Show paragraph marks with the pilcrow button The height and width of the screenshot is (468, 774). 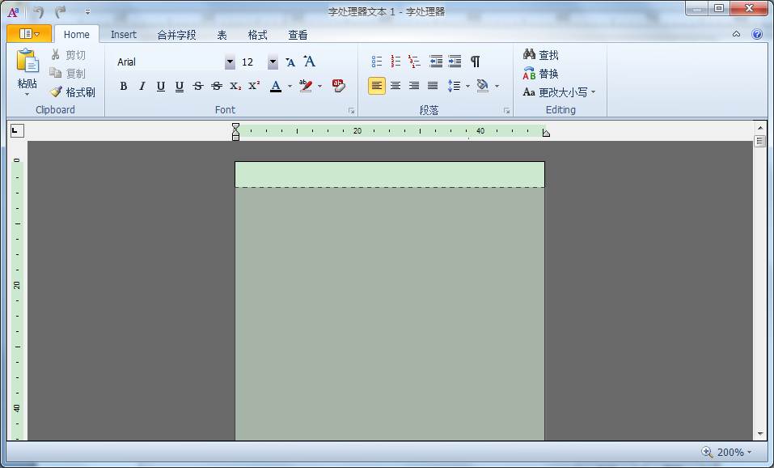475,62
